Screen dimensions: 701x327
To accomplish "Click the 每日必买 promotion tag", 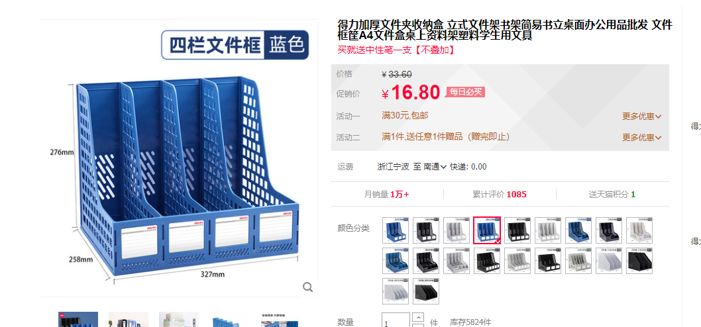I will [x=465, y=92].
